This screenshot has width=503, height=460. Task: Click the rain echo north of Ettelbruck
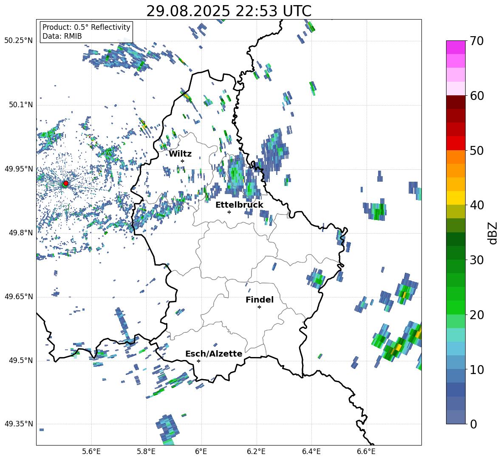(x=237, y=176)
